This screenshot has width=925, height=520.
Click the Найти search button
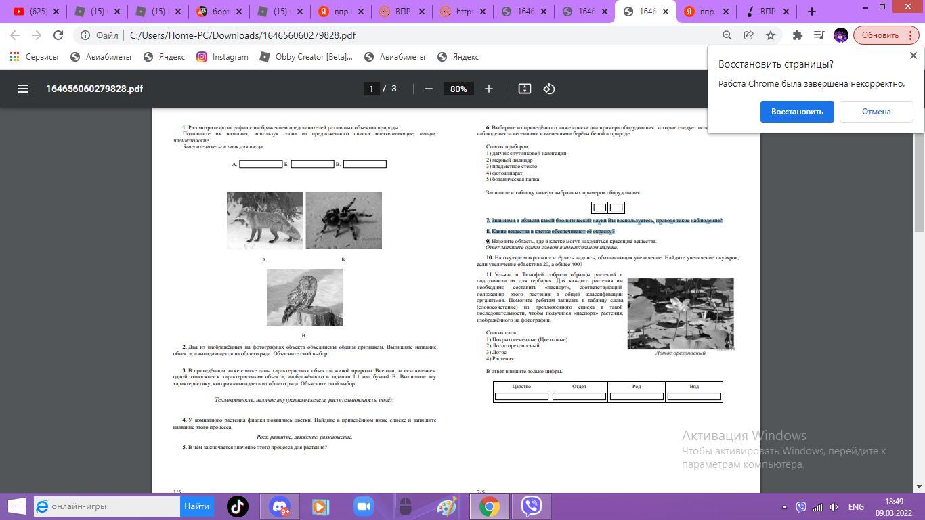(196, 506)
